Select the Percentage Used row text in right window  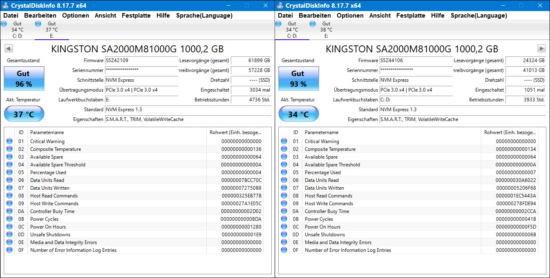tap(323, 173)
